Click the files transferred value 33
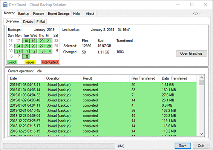This screenshot has height=150, width=213. (x=133, y=90)
